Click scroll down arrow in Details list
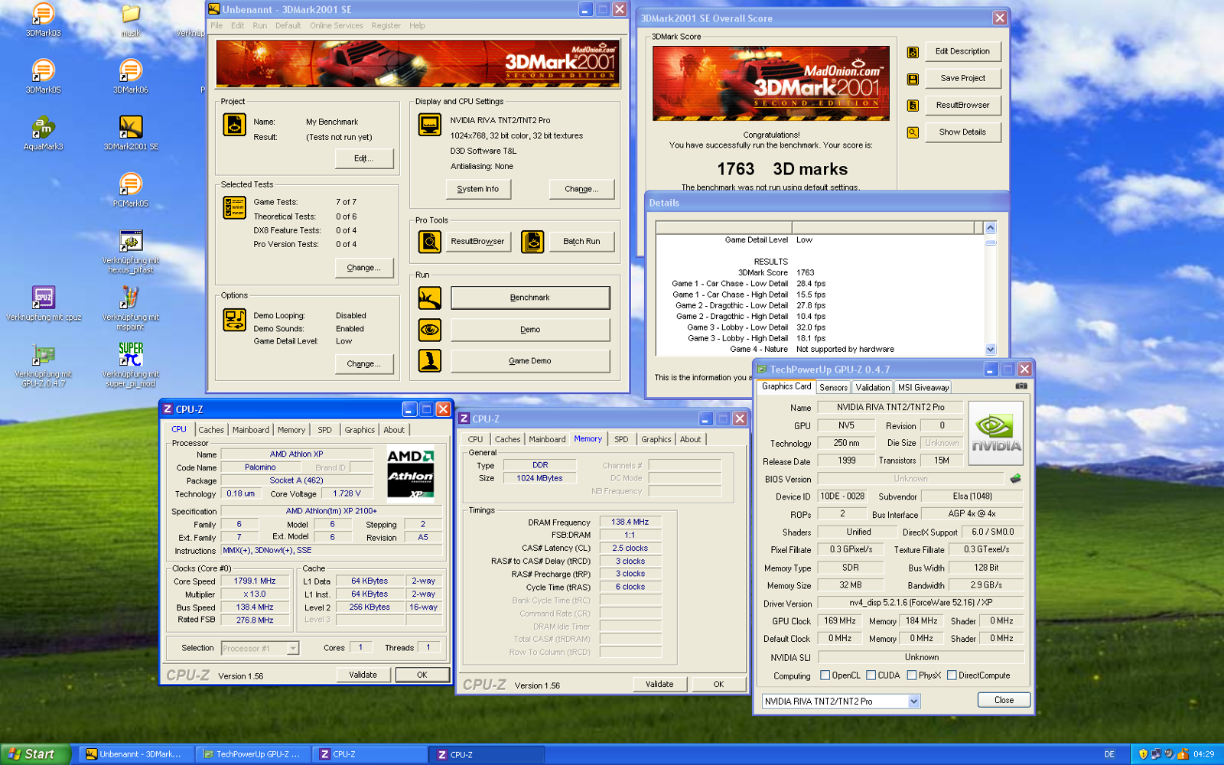Image resolution: width=1224 pixels, height=765 pixels. click(x=991, y=350)
